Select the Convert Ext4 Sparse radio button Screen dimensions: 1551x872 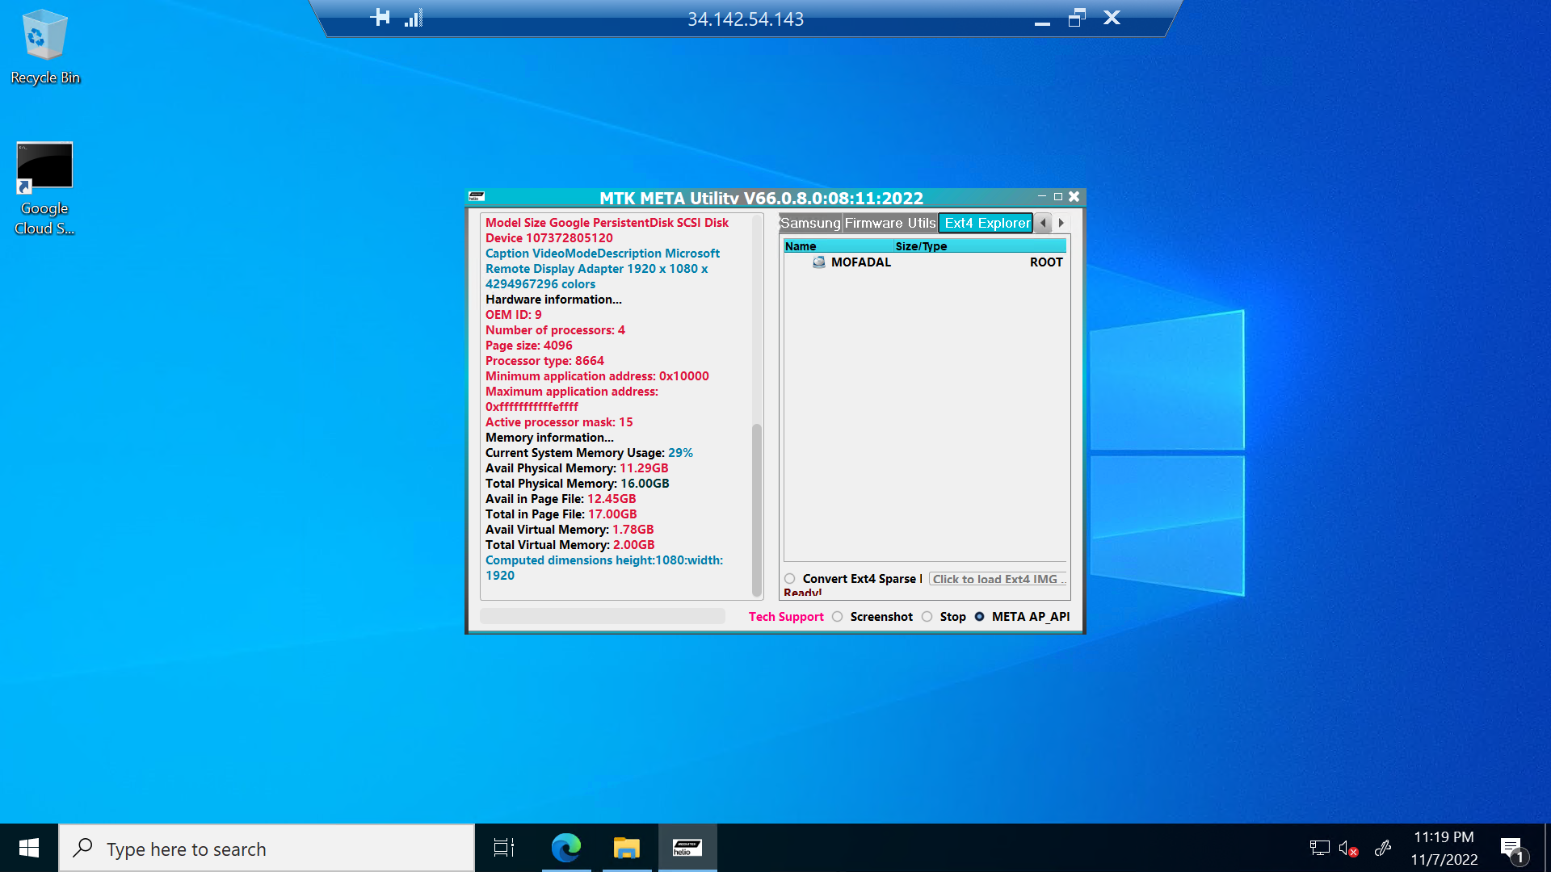[x=789, y=578]
